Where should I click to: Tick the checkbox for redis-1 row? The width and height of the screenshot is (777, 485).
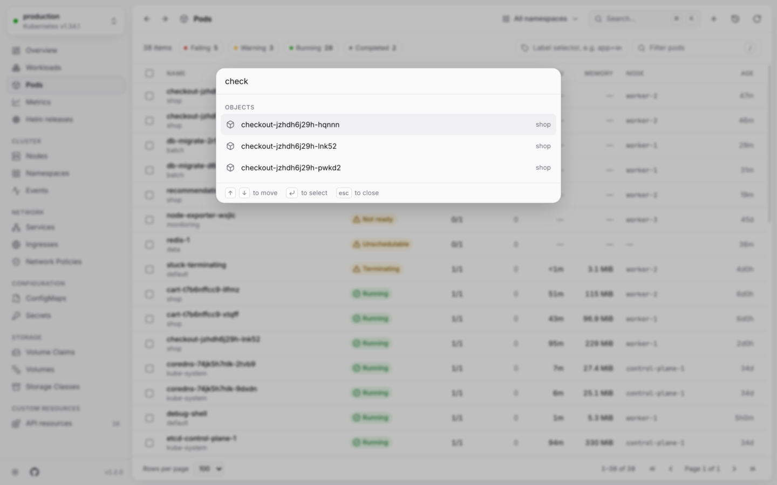(149, 245)
